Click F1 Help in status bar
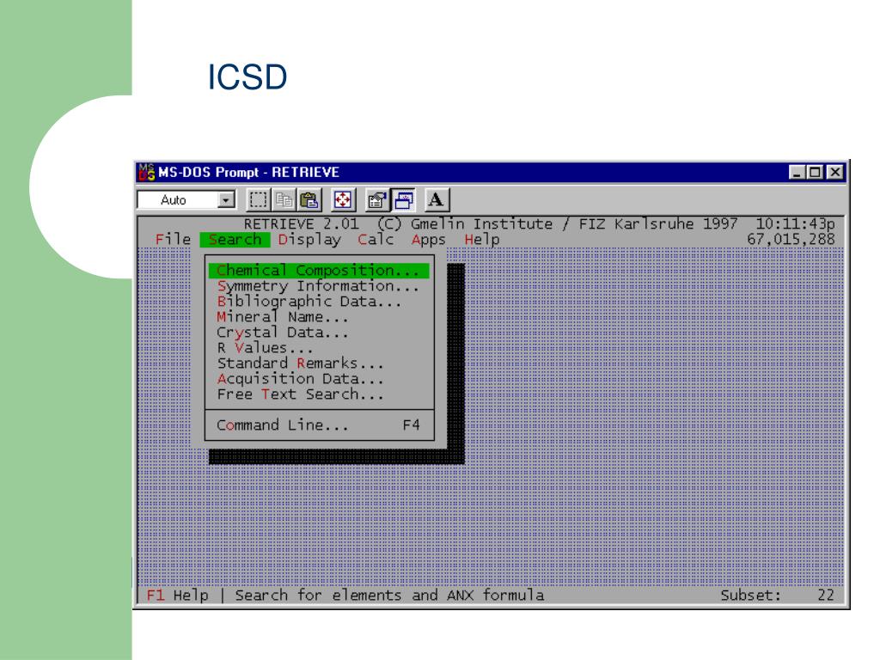The image size is (880, 660). [x=177, y=595]
